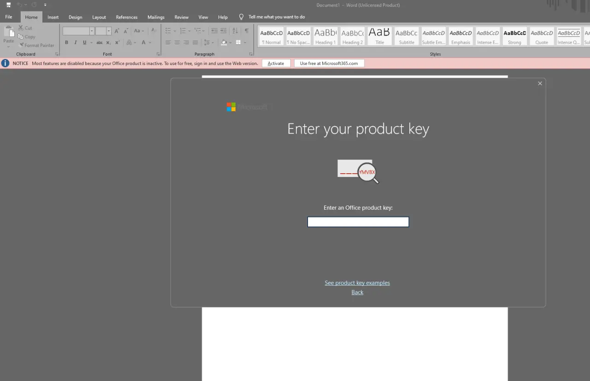Switch to the Design tab
Viewport: 590px width, 381px height.
coord(76,17)
